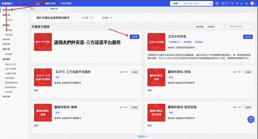Collapse the 服务商品 sidebar group
The width and height of the screenshot is (258, 139).
(25, 25)
